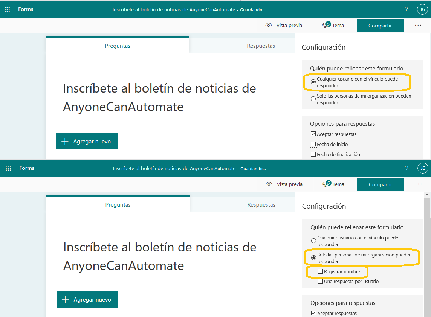Open app launcher in bottom Forms window
Viewport: 431px width, 317px height.
(x=8, y=168)
